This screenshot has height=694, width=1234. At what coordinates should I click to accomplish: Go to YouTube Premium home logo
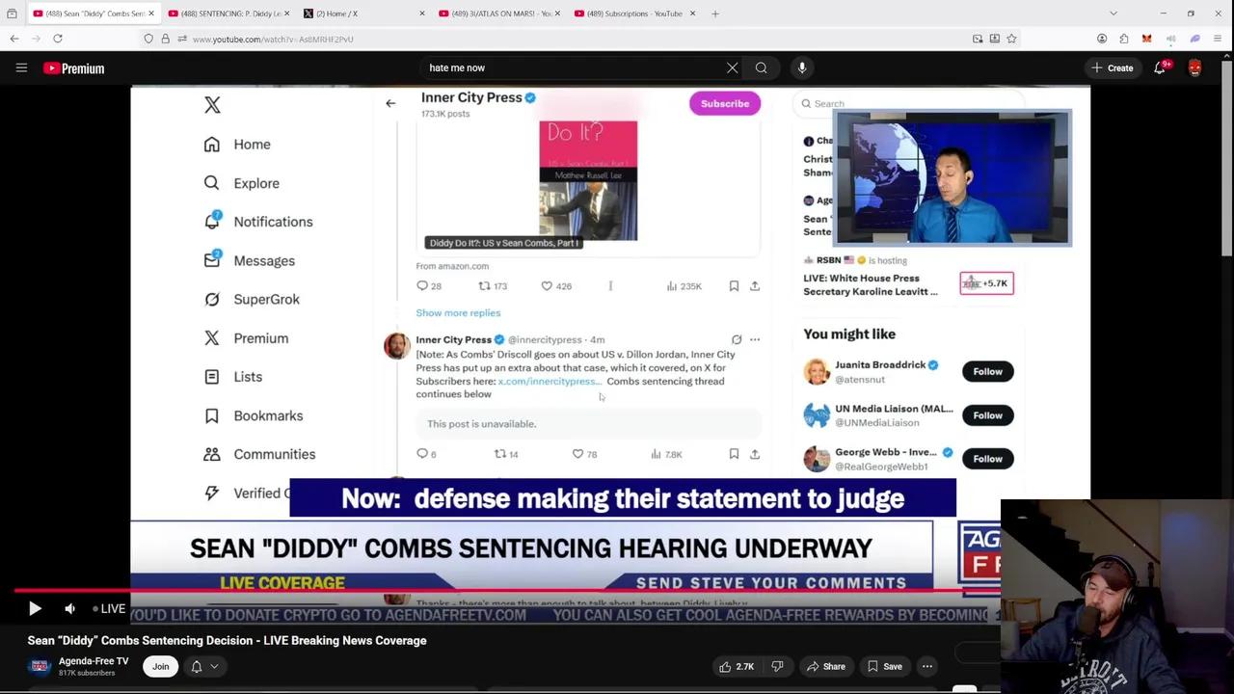click(73, 68)
